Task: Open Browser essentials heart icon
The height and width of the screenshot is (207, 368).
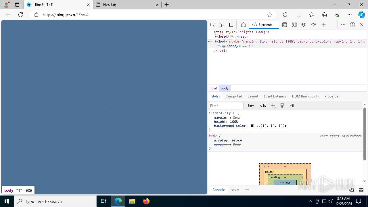Action: pos(337,15)
